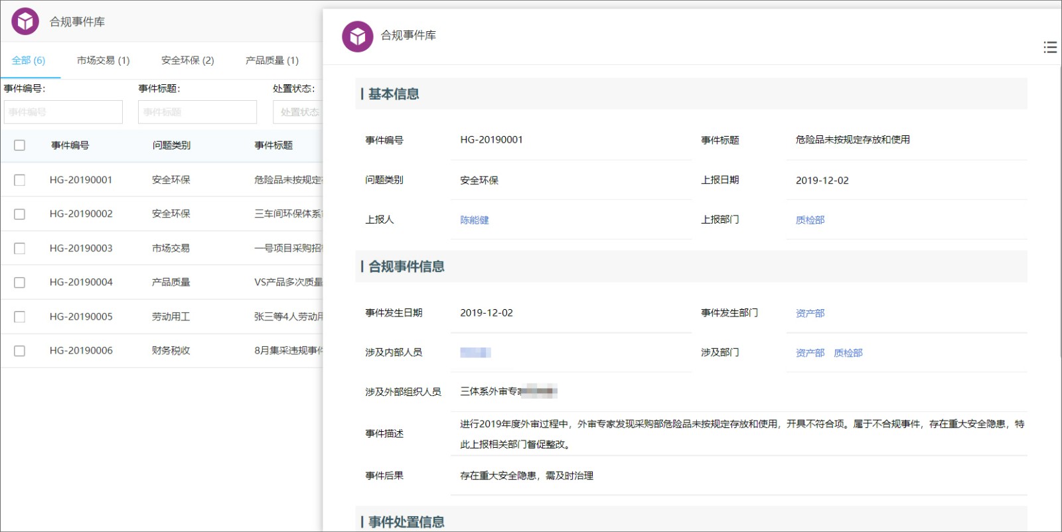The width and height of the screenshot is (1062, 532).
Task: Click 劳动用工 category in row HG-20190005
Action: click(x=171, y=316)
